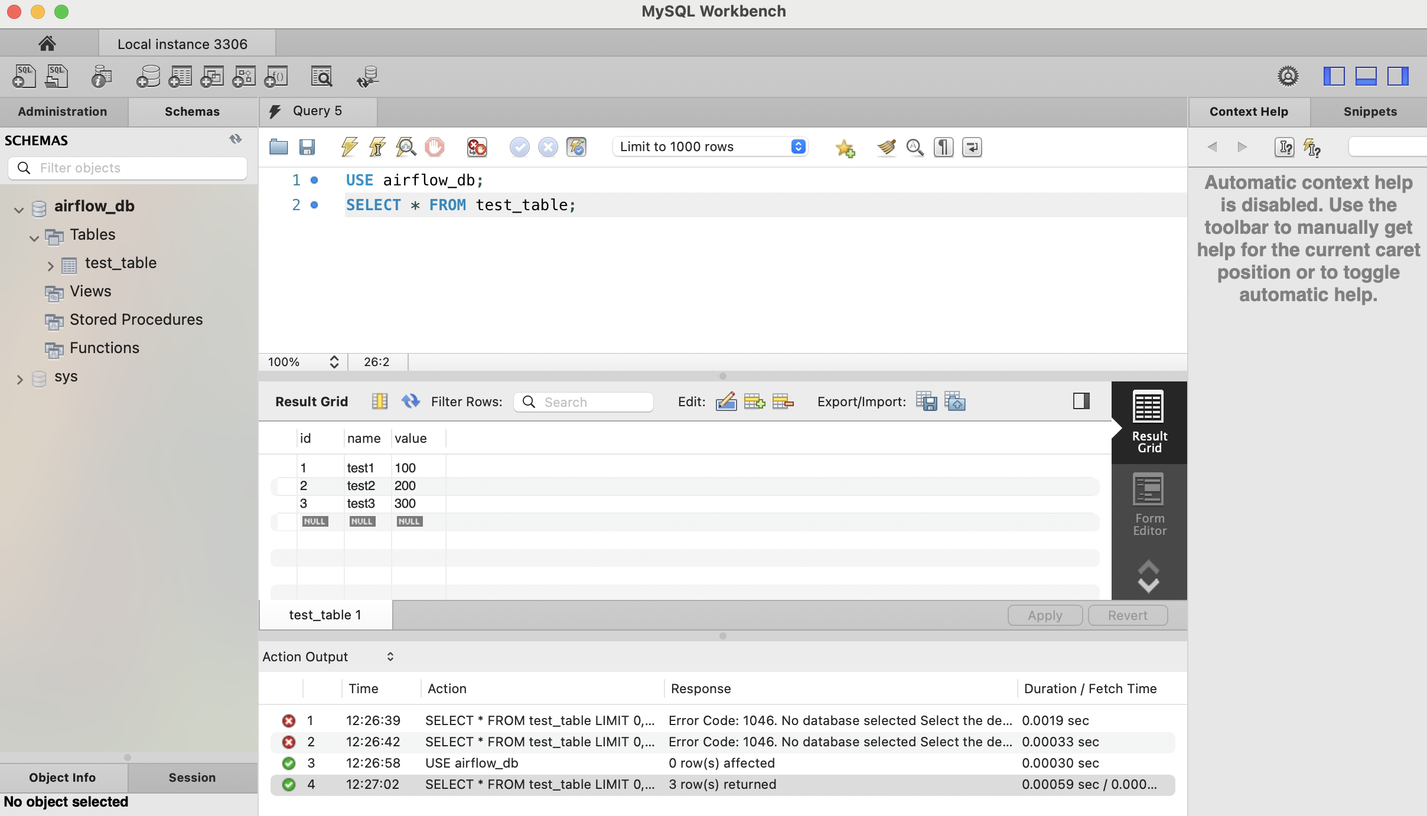Click the Revert button
The height and width of the screenshot is (816, 1427).
(x=1128, y=615)
